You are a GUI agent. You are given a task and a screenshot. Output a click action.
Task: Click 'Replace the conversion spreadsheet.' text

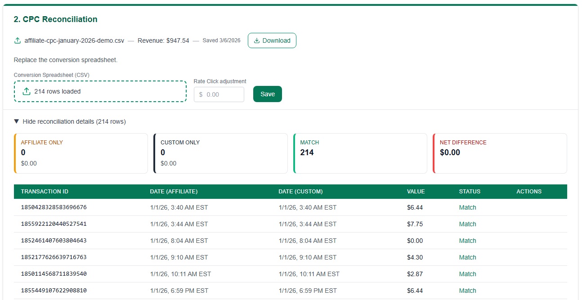[x=66, y=60]
